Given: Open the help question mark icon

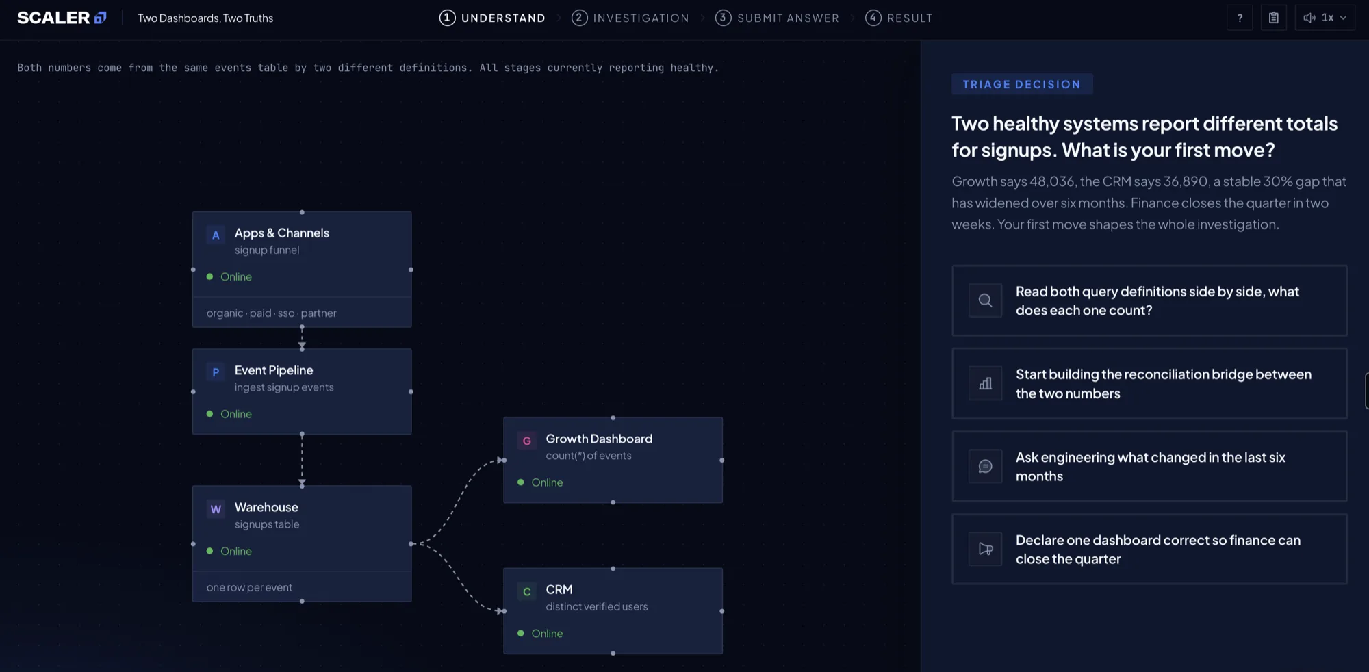Looking at the screenshot, I should [1240, 18].
